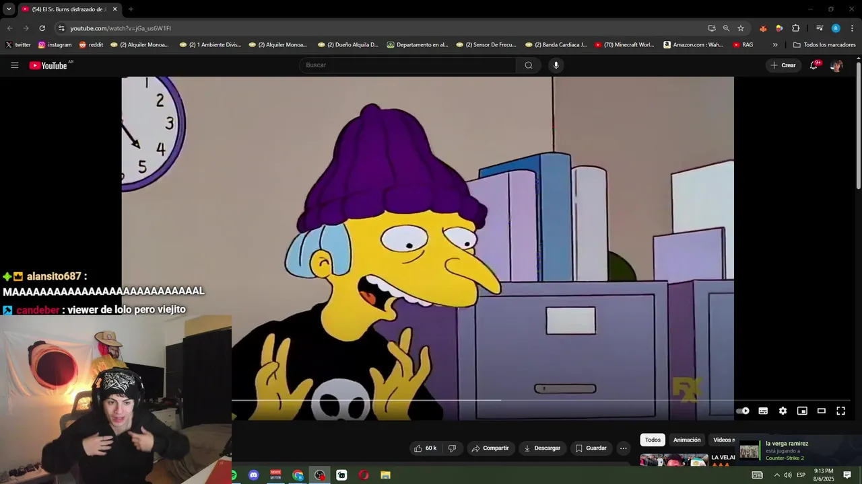Select the El Sr. Burns disfrazado tab
Image resolution: width=862 pixels, height=484 pixels.
click(69, 9)
